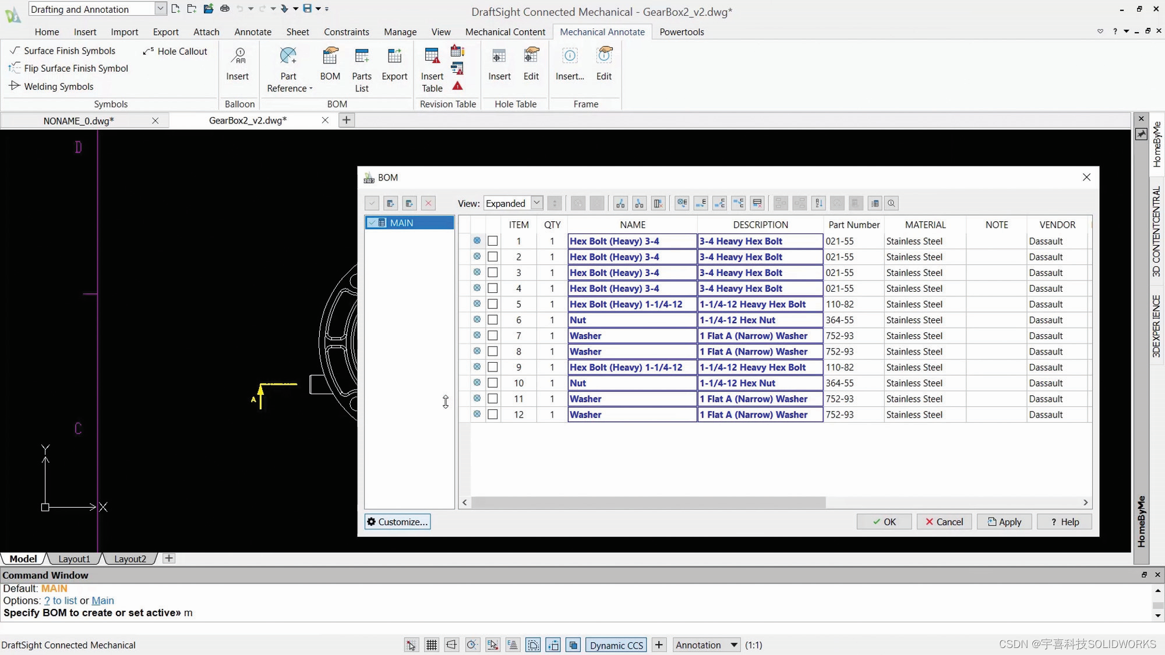
Task: Apply the BOM changes
Action: 1004,521
